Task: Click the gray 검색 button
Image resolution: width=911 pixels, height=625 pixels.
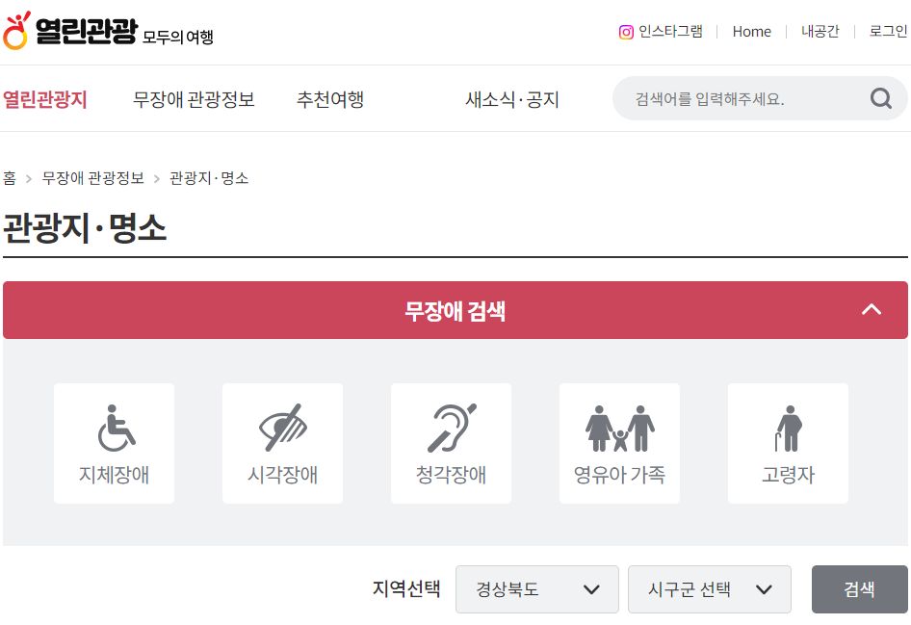Action: tap(859, 589)
